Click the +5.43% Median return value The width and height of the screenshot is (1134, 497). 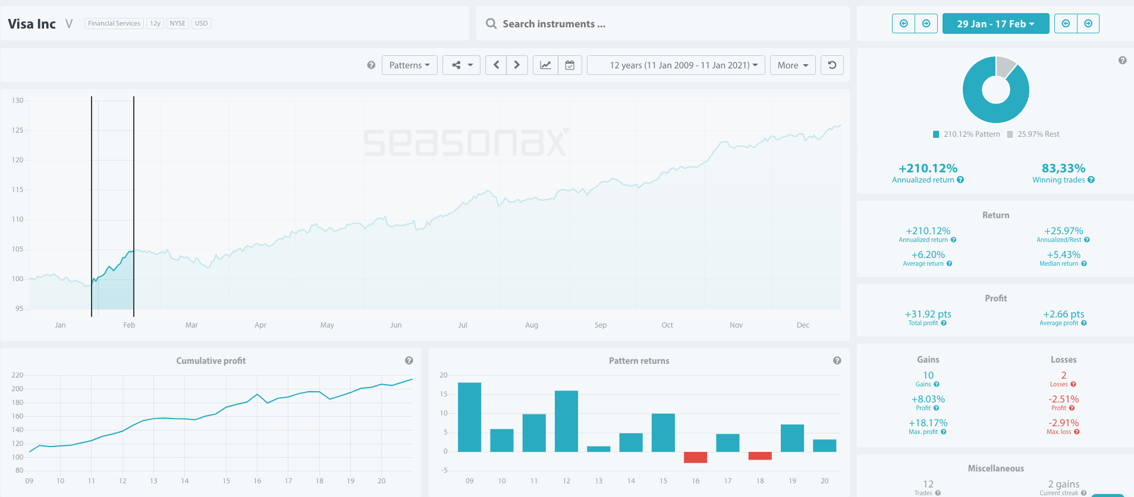pos(1063,254)
